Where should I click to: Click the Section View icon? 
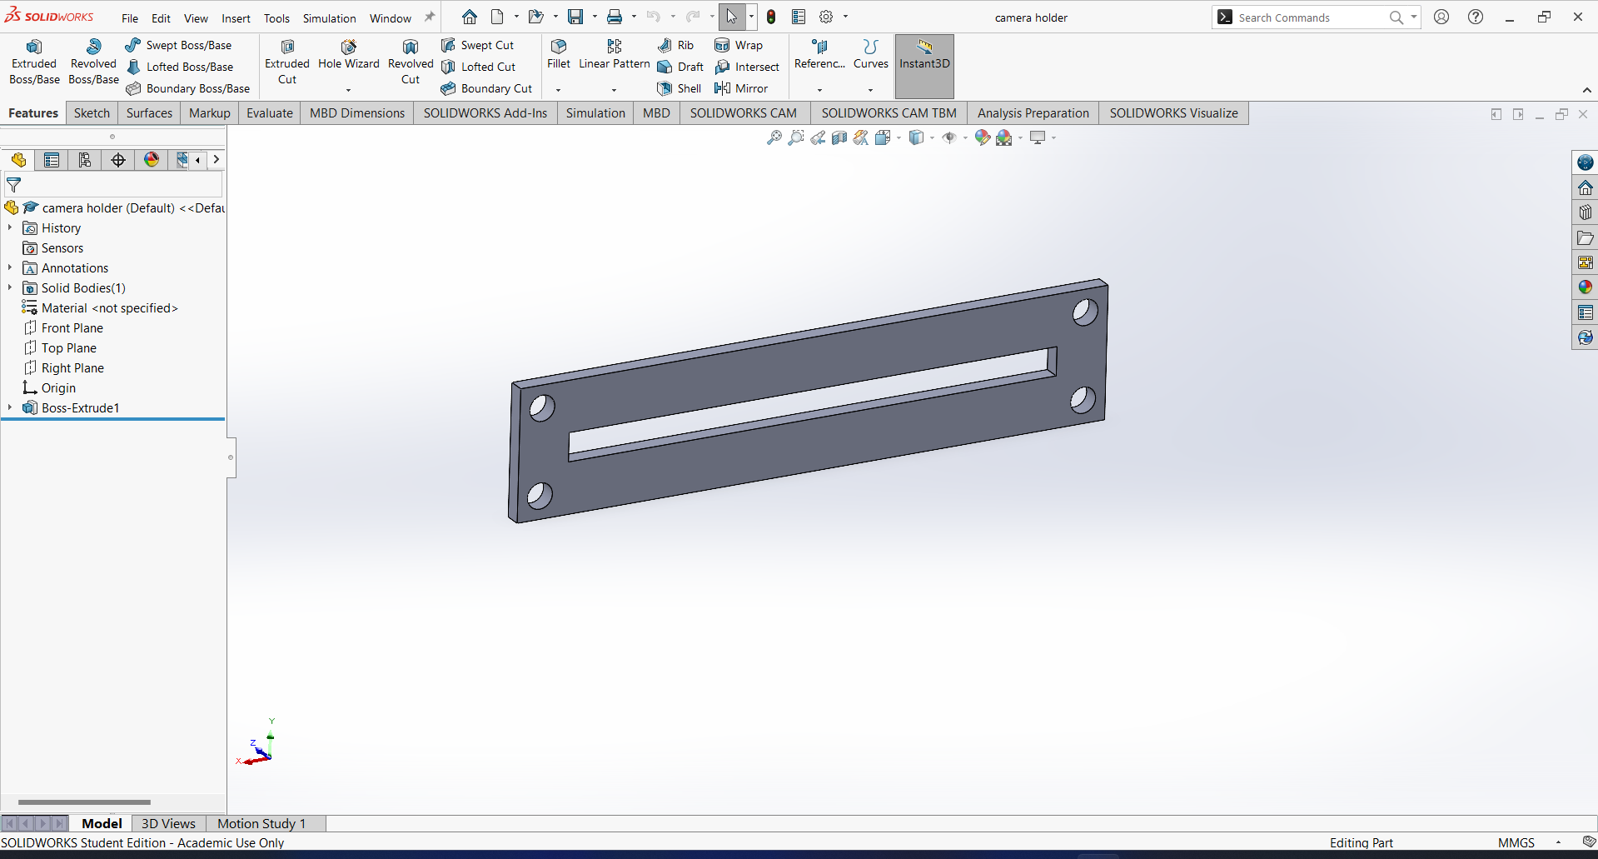coord(839,137)
